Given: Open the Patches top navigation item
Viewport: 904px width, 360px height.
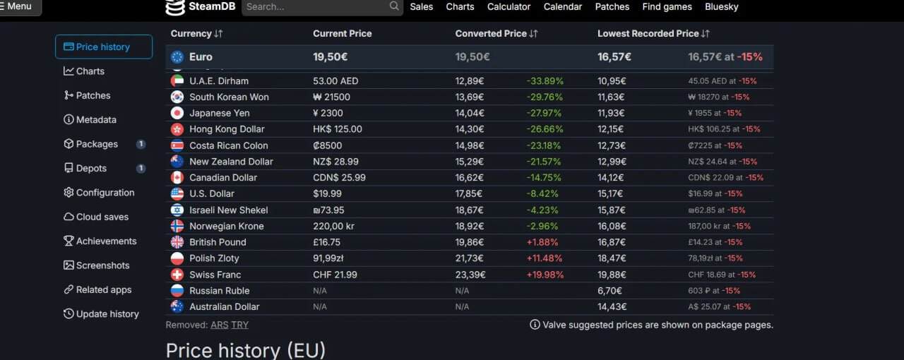Looking at the screenshot, I should 612,6.
